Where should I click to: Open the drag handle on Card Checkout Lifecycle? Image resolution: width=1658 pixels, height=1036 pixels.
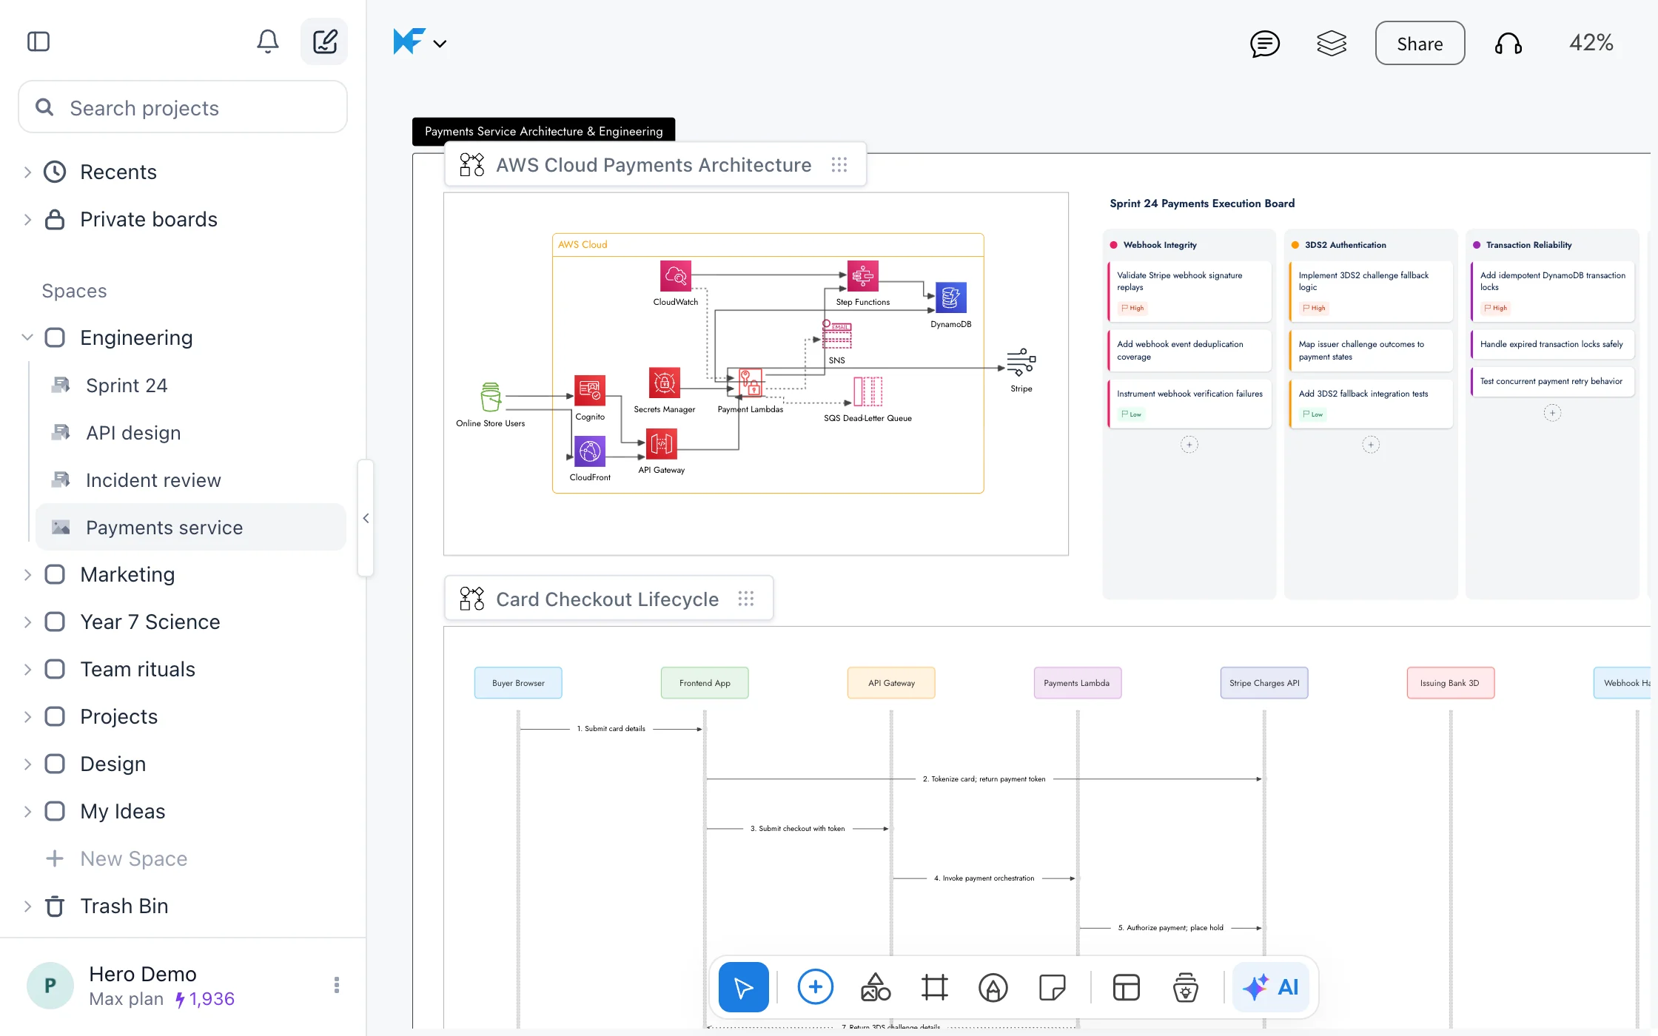point(745,599)
